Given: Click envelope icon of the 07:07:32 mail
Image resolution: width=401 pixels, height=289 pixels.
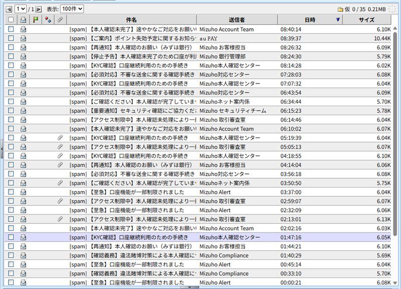Looking at the screenshot, I should point(23,84).
